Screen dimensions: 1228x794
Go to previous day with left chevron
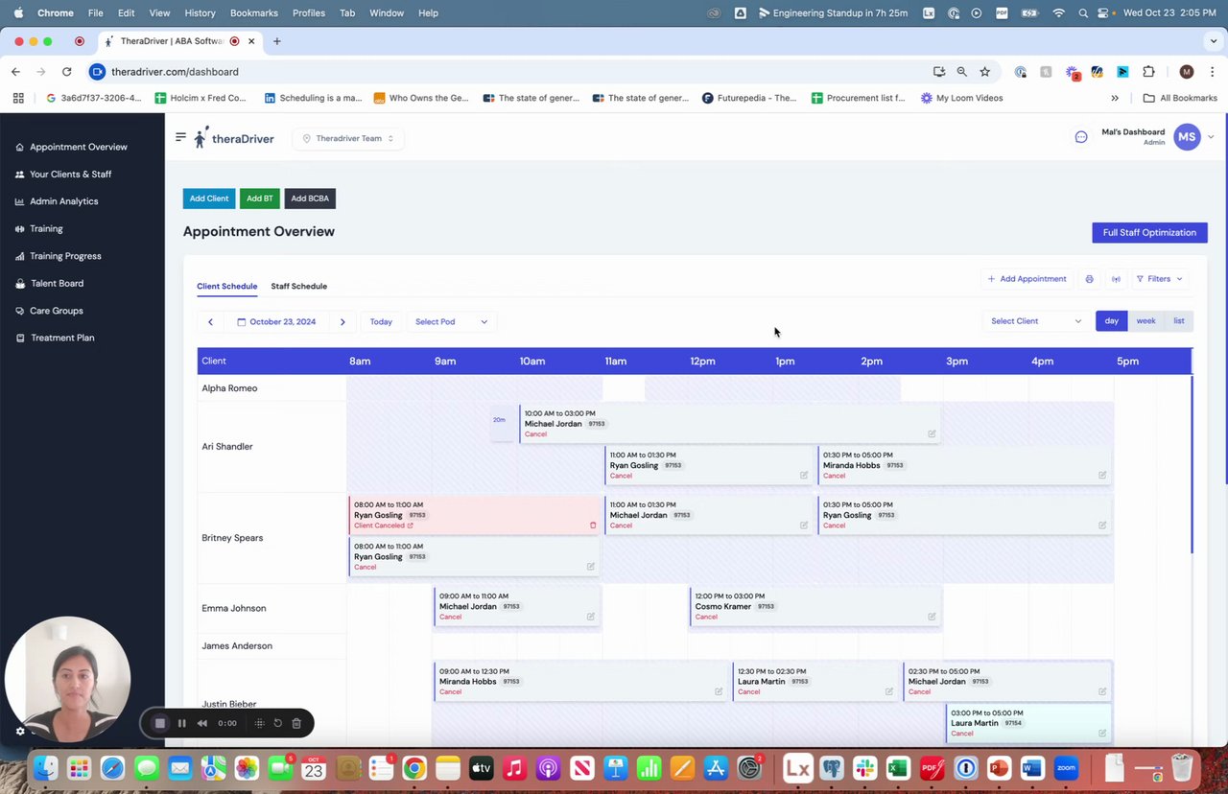coord(210,322)
